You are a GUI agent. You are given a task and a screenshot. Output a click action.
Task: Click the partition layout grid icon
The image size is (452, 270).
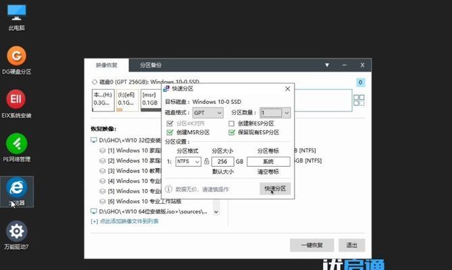[359, 100]
